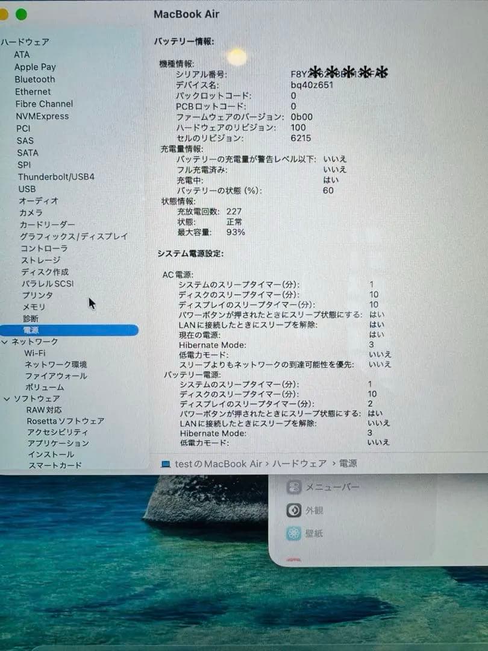Image resolution: width=488 pixels, height=651 pixels.
Task: Select the highlighted 電源 entry
Action: click(28, 330)
